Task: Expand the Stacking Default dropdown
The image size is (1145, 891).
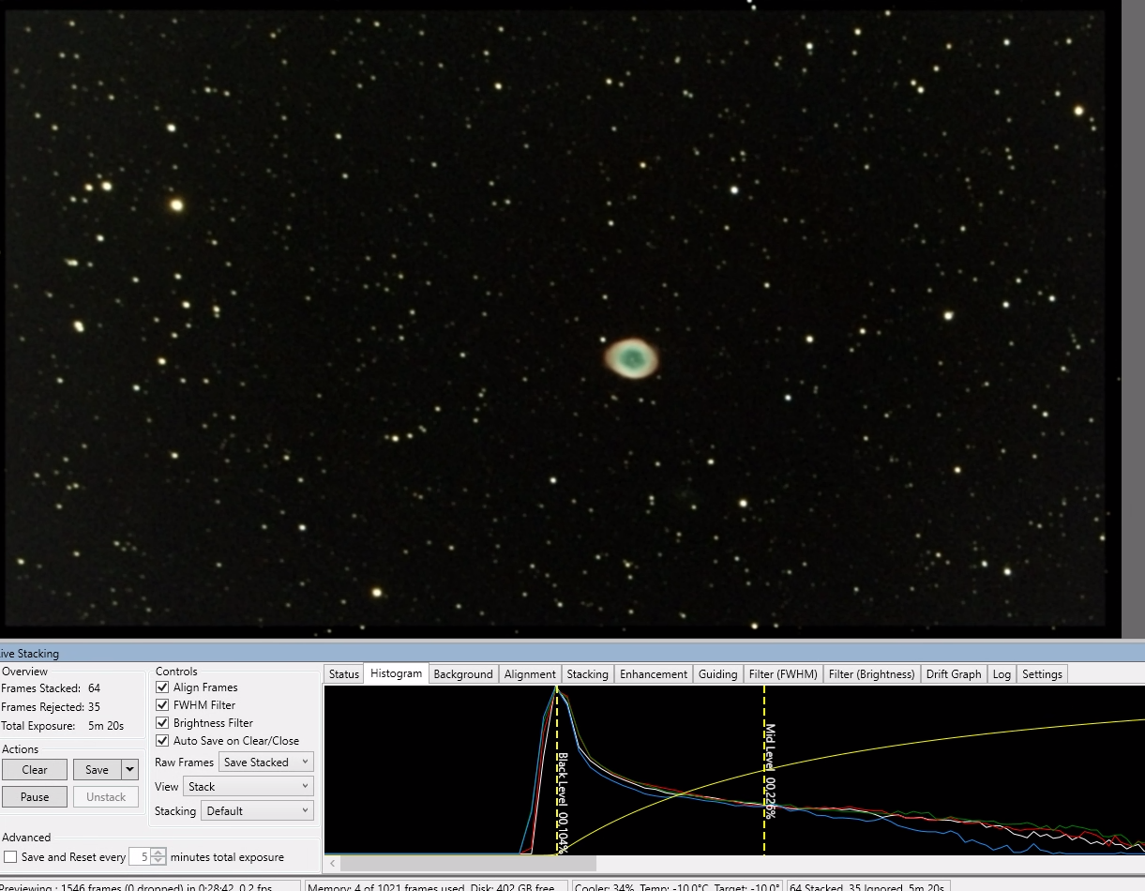Action: tap(257, 811)
